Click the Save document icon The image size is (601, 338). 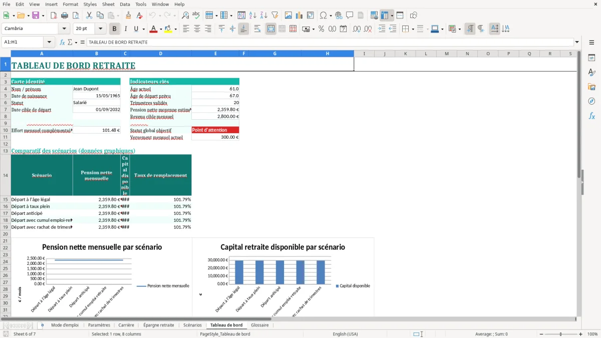tap(36, 16)
